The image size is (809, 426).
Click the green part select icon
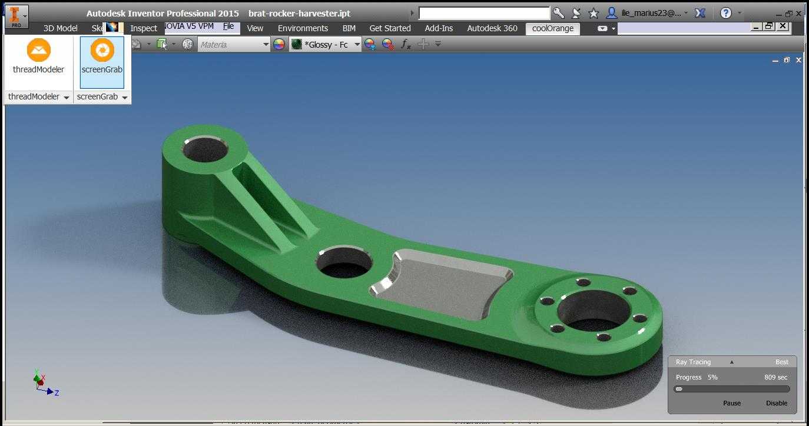[x=163, y=44]
